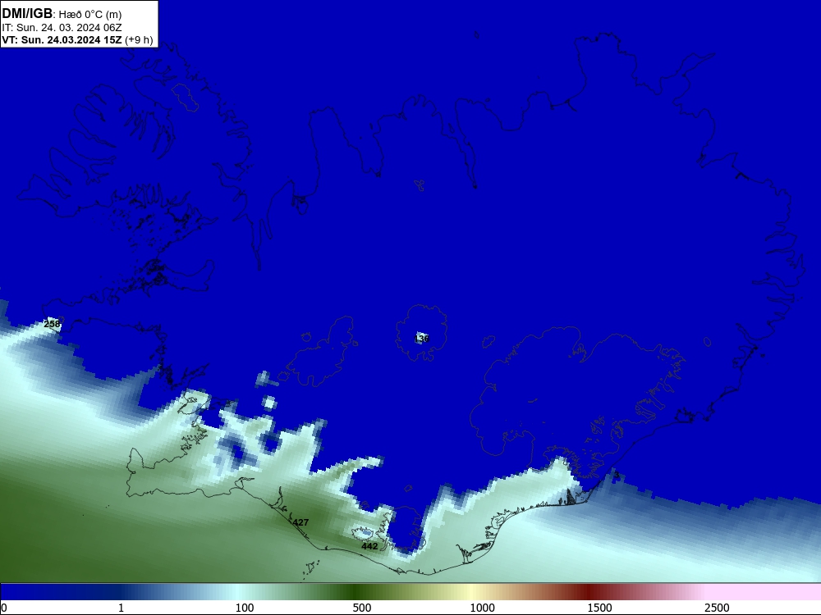This screenshot has width=821, height=615.
Task: Click the dark red section of the legend bar
Action: 589,592
